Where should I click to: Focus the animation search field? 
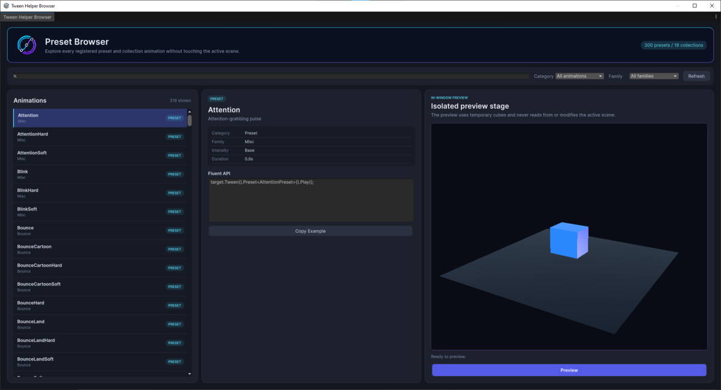(x=271, y=76)
